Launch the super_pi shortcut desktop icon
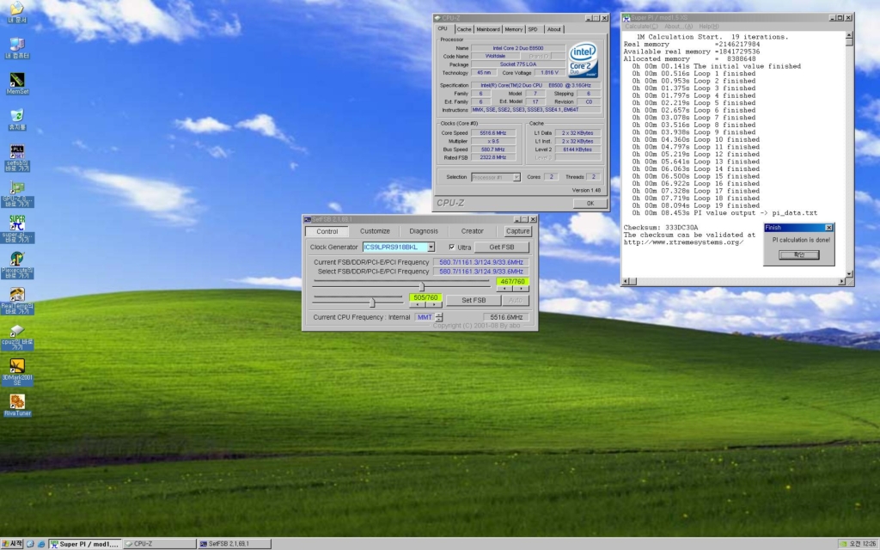 [x=17, y=229]
